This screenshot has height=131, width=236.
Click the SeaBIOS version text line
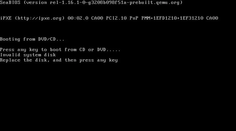[91, 3]
